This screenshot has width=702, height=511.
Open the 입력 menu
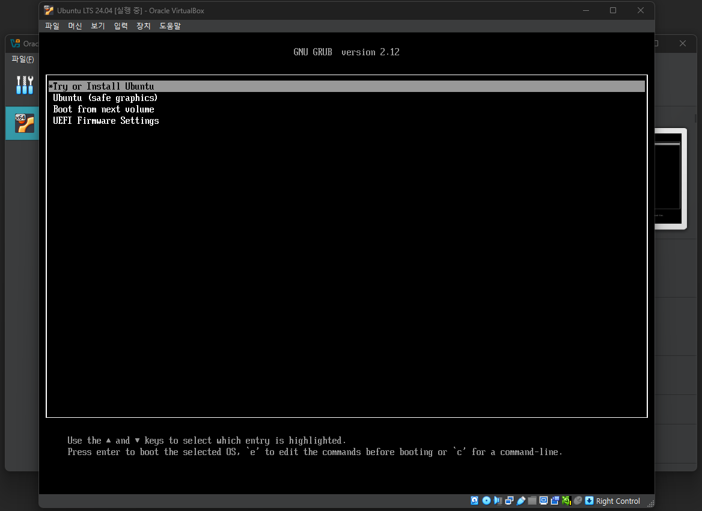[x=120, y=26]
